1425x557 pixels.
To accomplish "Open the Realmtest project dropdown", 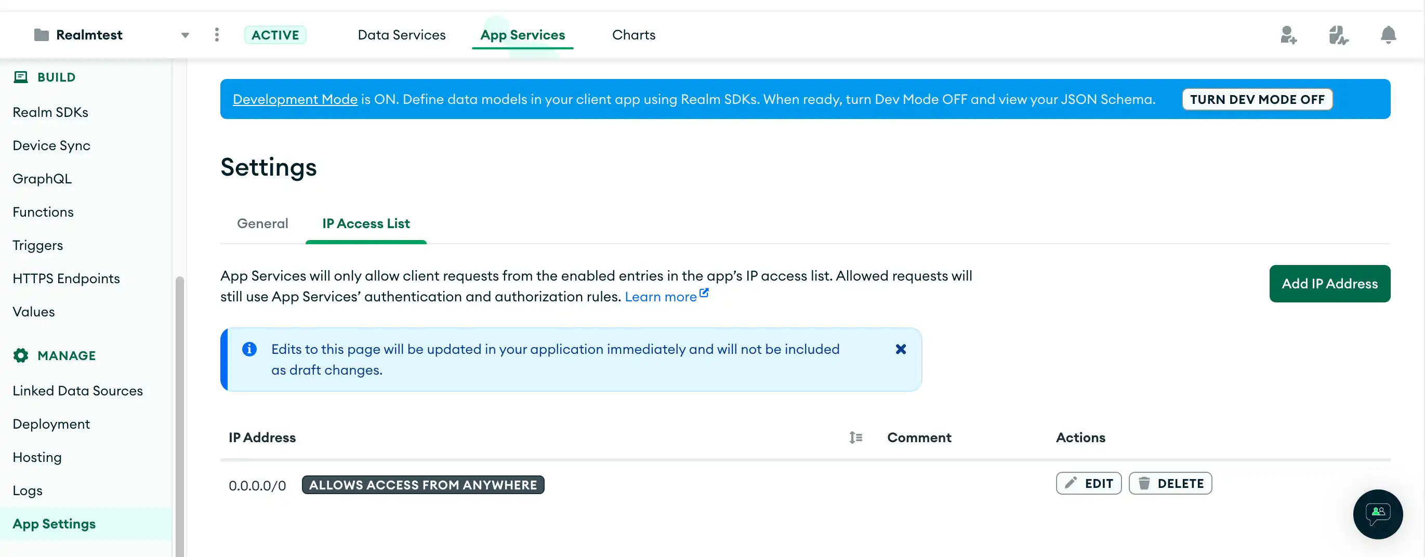I will tap(186, 35).
